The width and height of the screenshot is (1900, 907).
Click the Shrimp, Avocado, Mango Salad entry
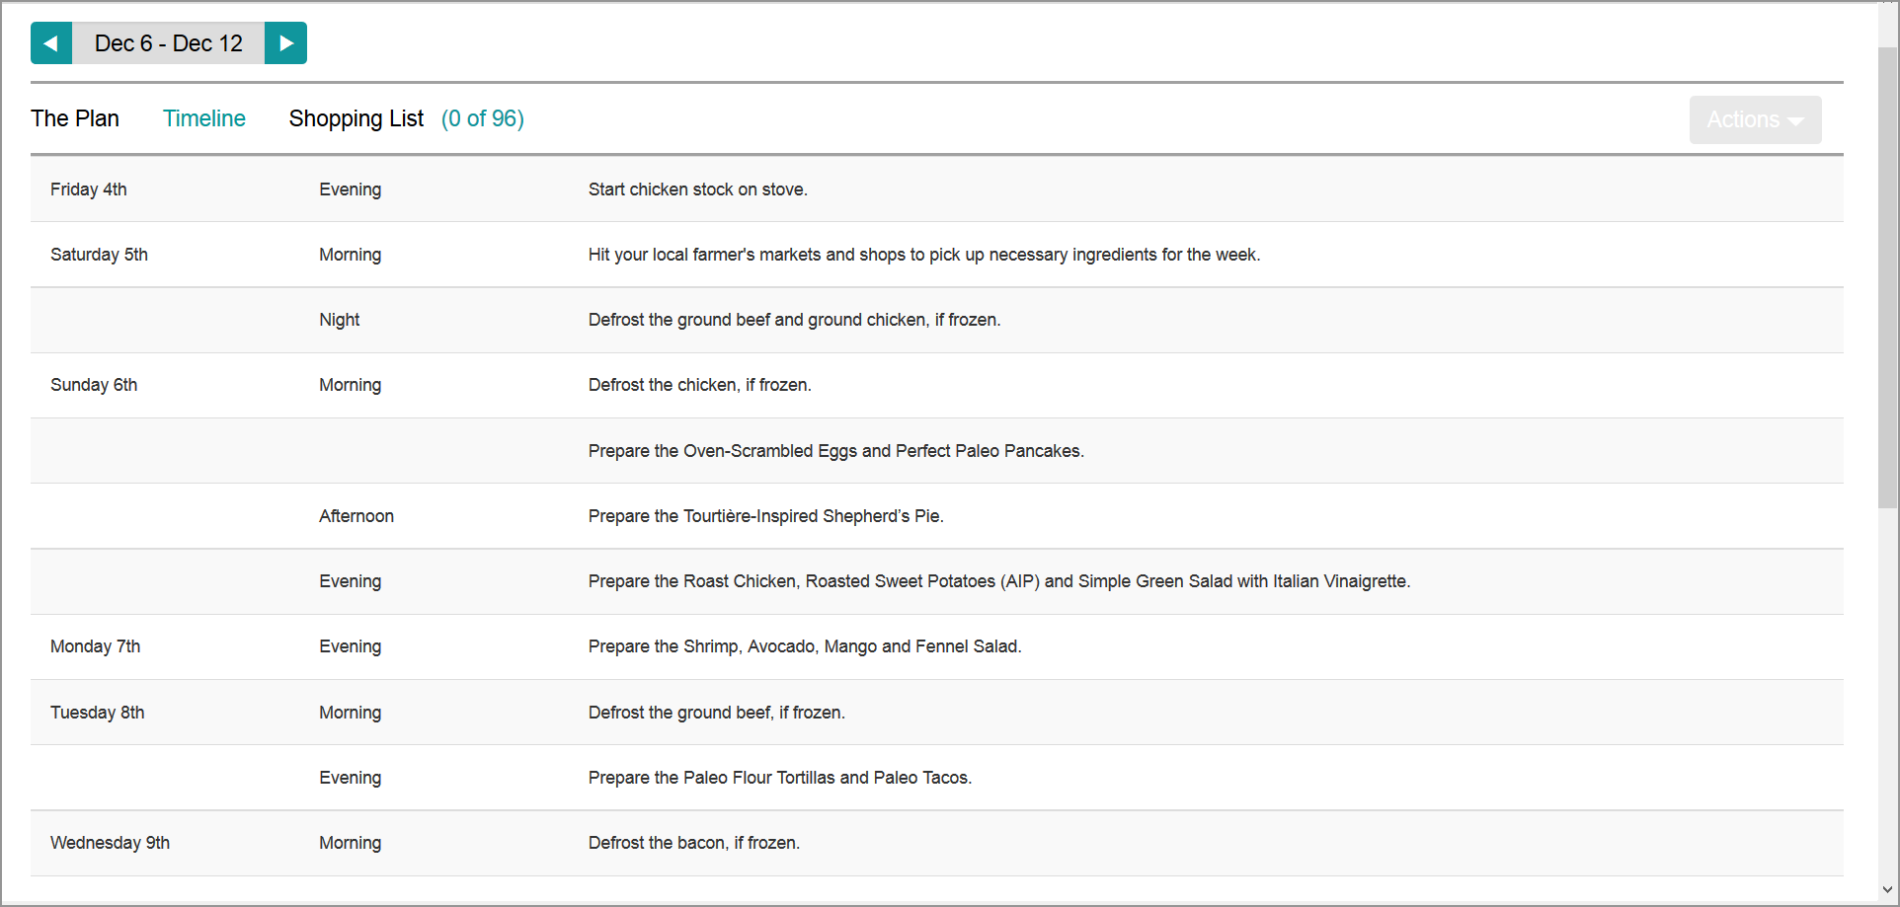805,646
